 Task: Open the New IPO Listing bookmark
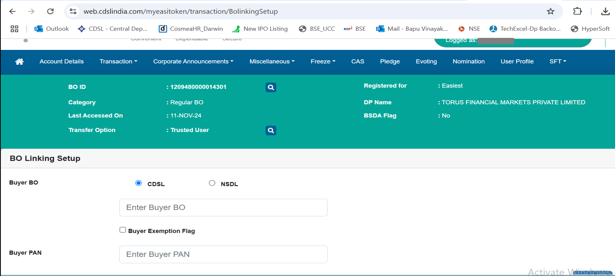(260, 29)
